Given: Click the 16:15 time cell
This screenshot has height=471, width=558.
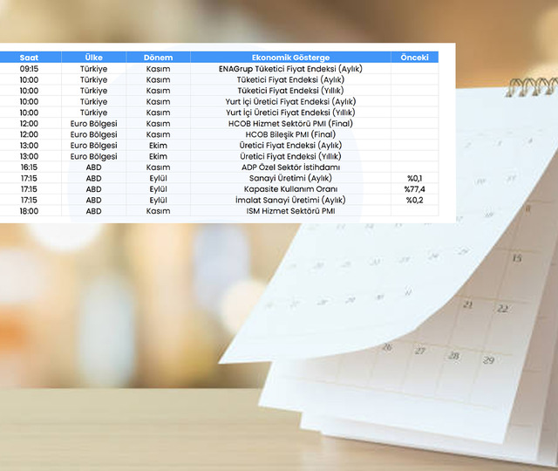Looking at the screenshot, I should pyautogui.click(x=29, y=167).
